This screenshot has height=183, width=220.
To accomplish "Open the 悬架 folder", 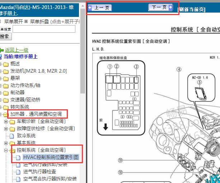I will [15, 78].
